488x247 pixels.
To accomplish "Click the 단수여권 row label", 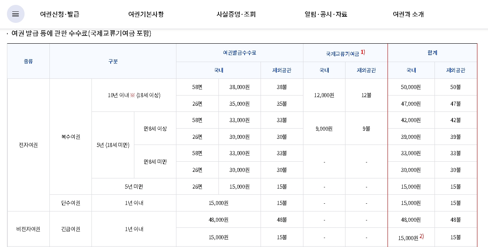I will point(70,203).
